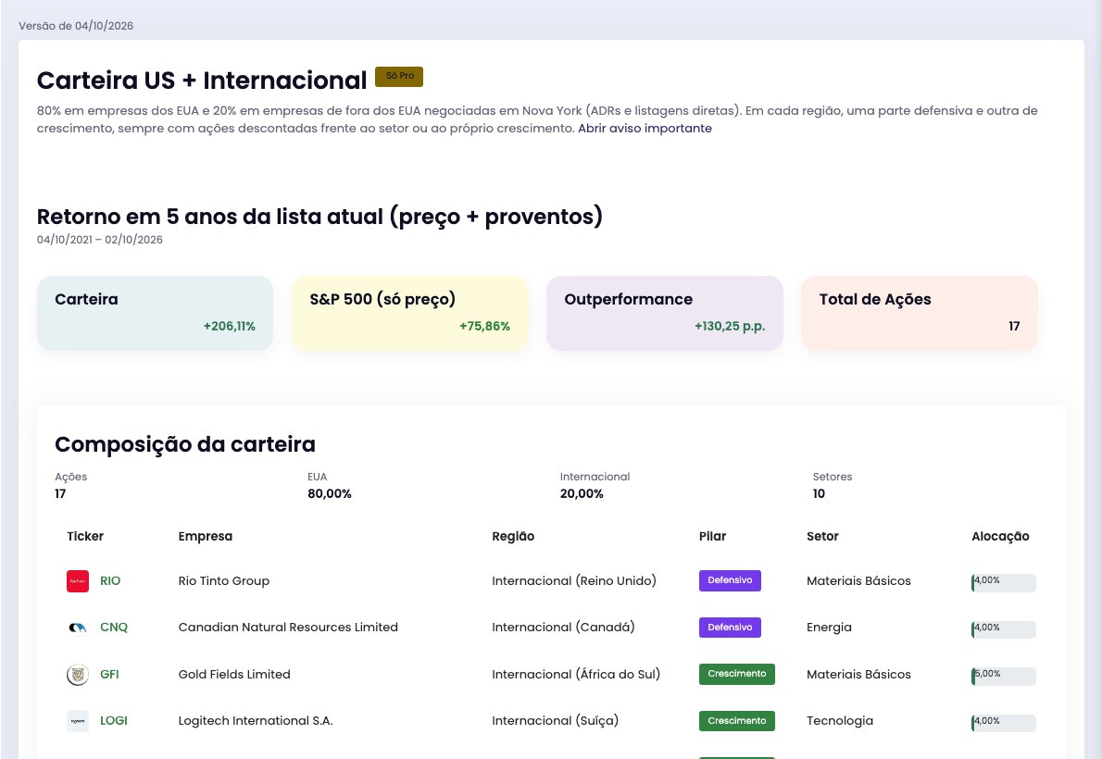Click the 'Internacional (Canadá)' region cell
Screen dimensions: 1102x759
tap(563, 628)
